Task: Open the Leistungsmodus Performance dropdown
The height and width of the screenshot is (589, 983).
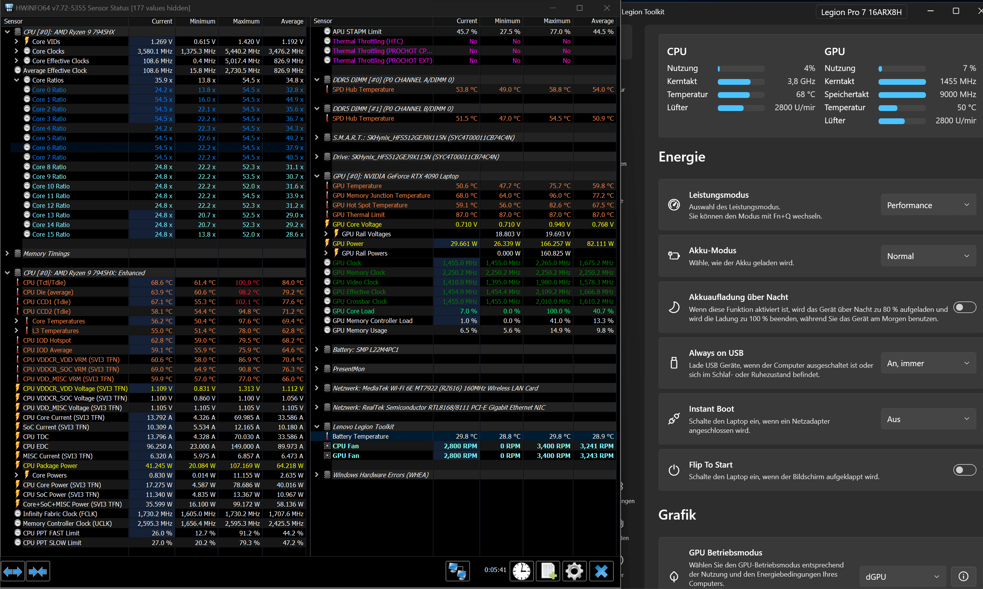Action: (x=928, y=205)
